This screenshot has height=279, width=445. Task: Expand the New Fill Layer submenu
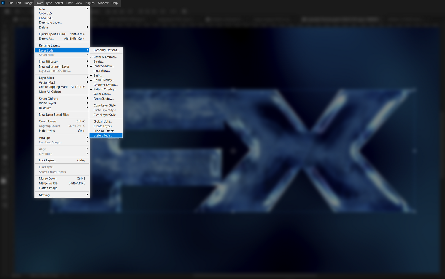pos(62,62)
